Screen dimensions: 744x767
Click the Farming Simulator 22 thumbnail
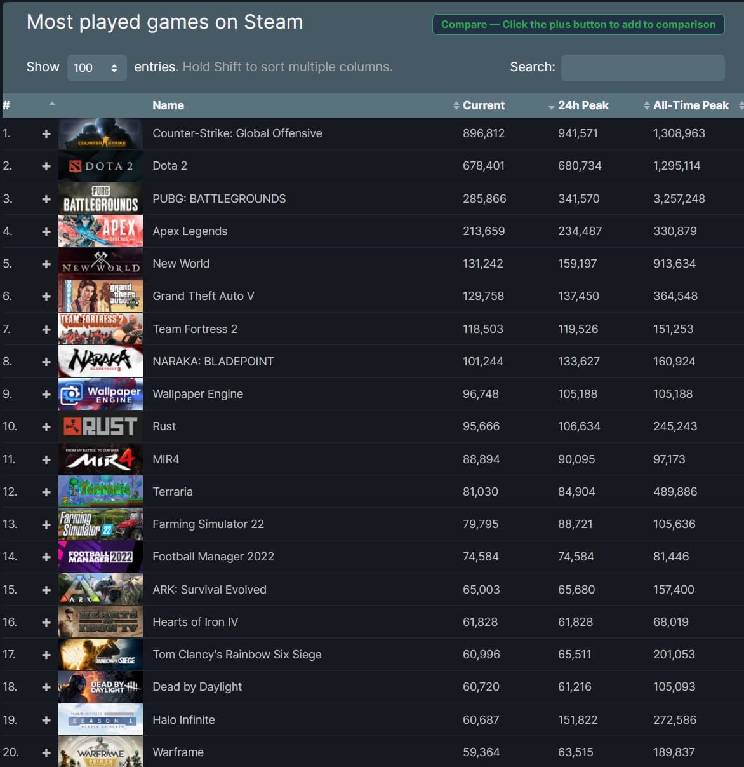100,524
